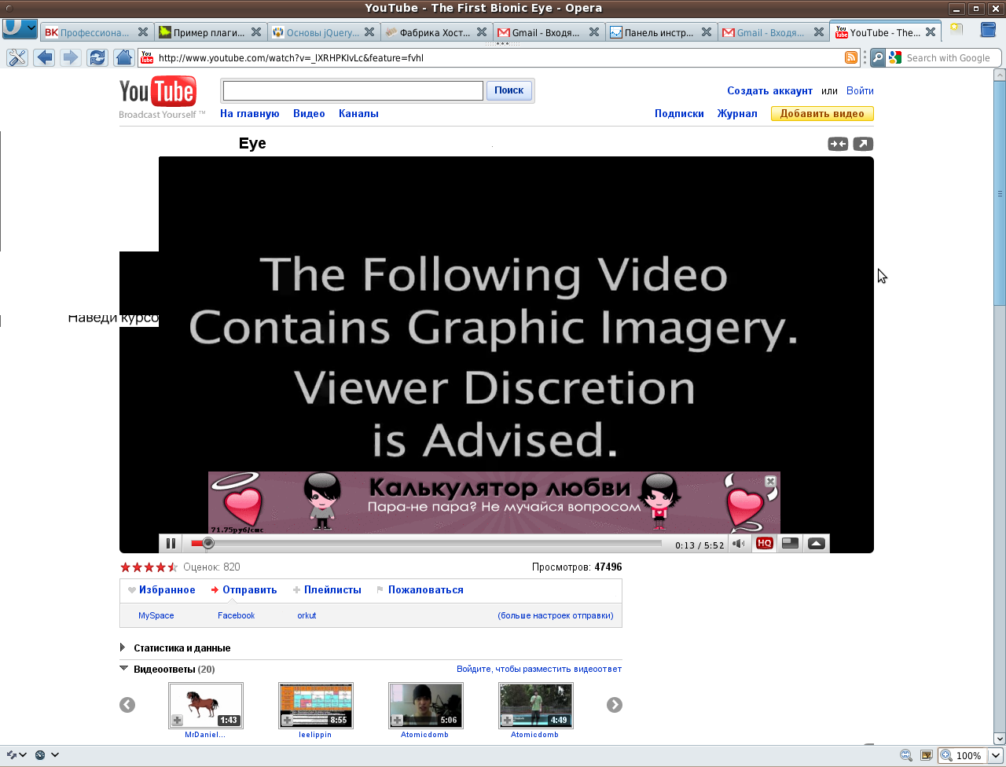The width and height of the screenshot is (1006, 767).
Task: Open the Opera menu dropdown
Action: 20,29
